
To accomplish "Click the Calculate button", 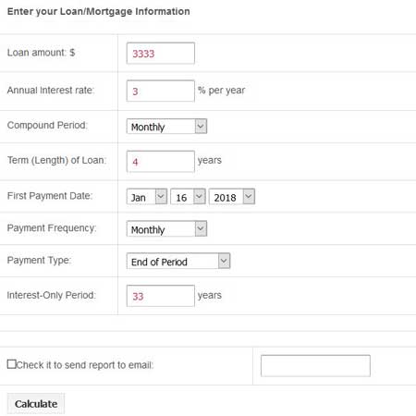I will click(x=36, y=404).
